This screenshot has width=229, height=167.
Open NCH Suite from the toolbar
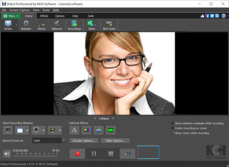coord(109,25)
